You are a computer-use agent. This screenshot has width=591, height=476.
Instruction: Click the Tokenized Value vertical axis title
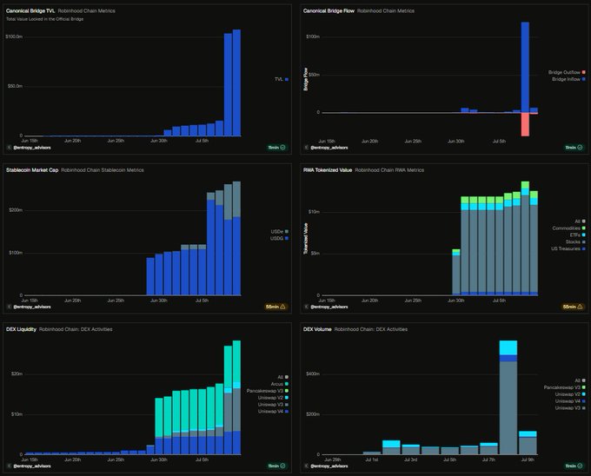pyautogui.click(x=306, y=239)
